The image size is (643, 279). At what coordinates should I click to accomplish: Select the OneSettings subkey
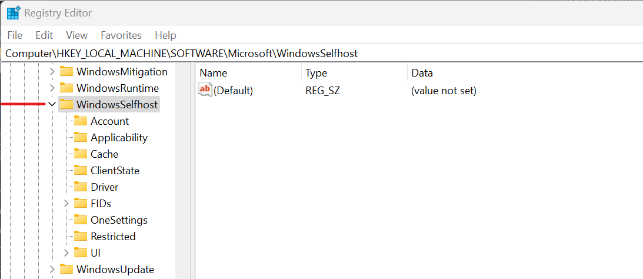119,220
